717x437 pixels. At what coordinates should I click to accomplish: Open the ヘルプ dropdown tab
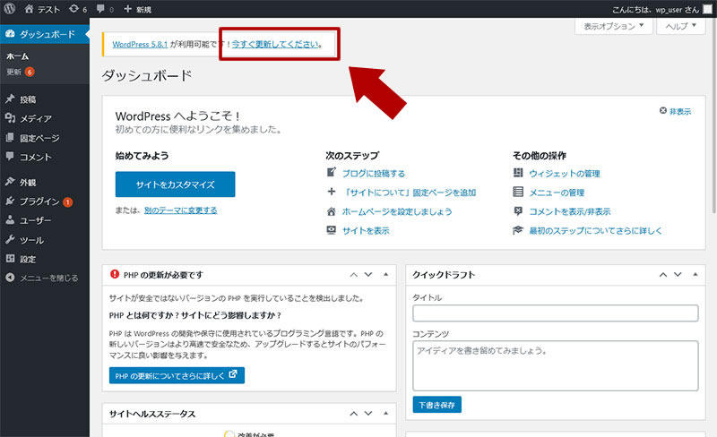680,26
